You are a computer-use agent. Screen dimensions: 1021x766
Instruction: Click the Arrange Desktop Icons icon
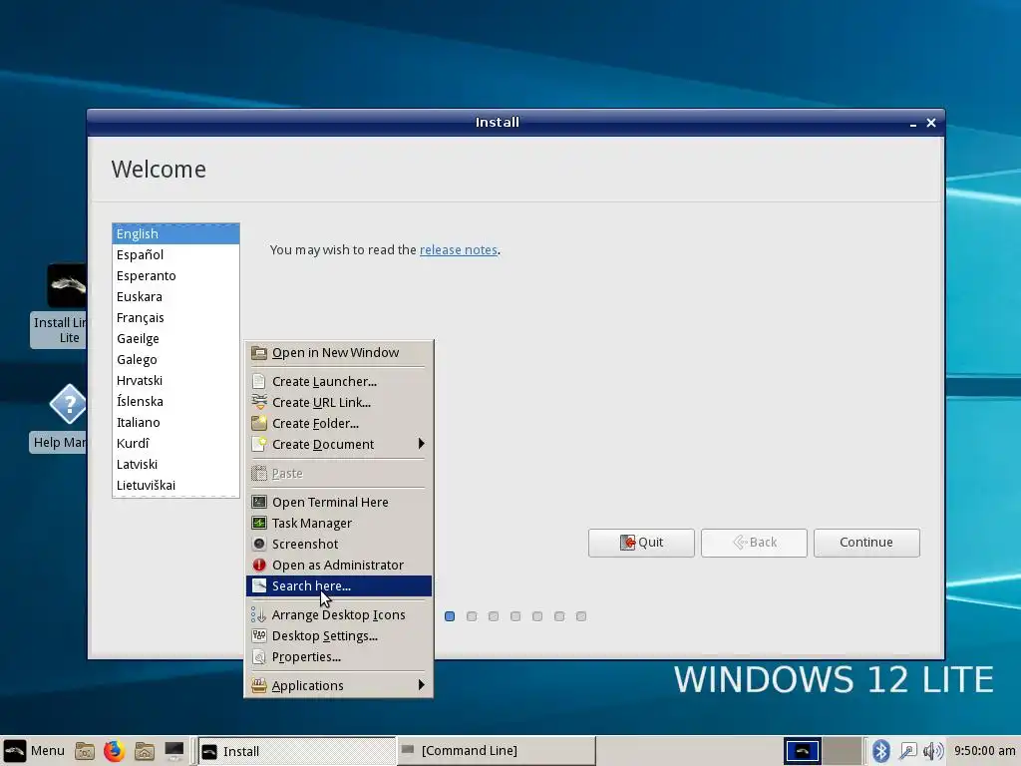[x=259, y=614]
